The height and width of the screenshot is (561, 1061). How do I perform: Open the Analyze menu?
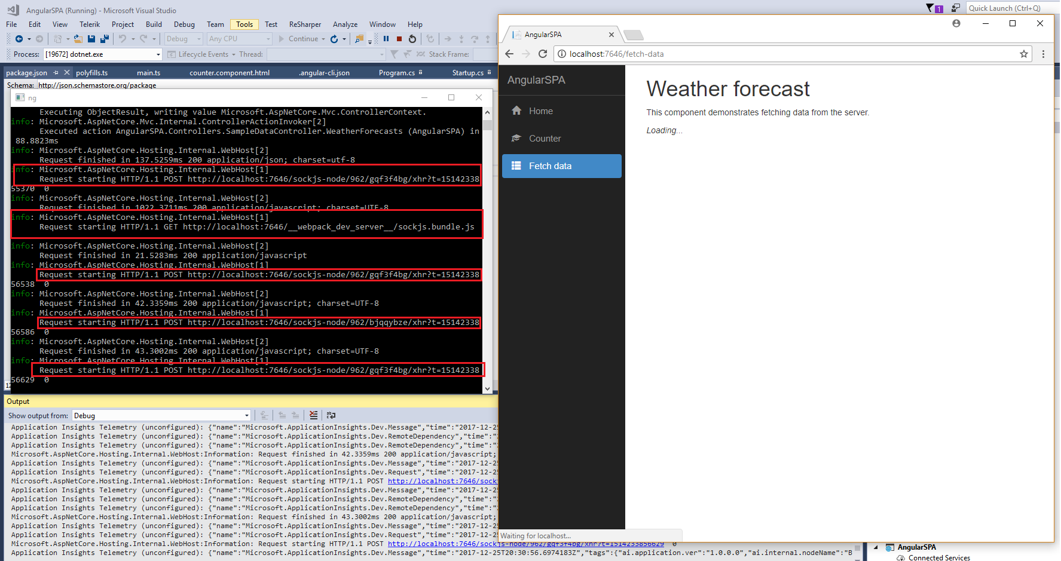pyautogui.click(x=345, y=24)
